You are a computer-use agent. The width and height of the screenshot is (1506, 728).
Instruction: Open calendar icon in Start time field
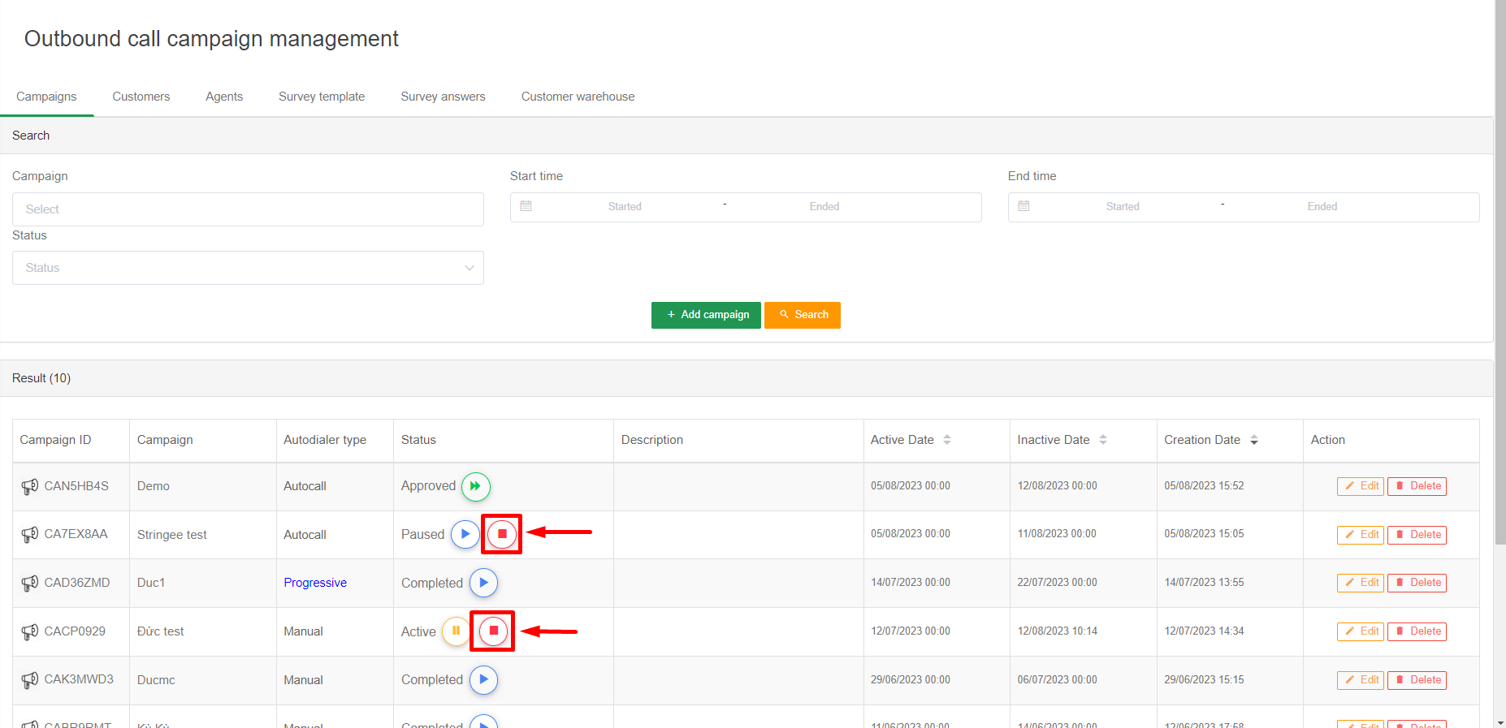526,207
